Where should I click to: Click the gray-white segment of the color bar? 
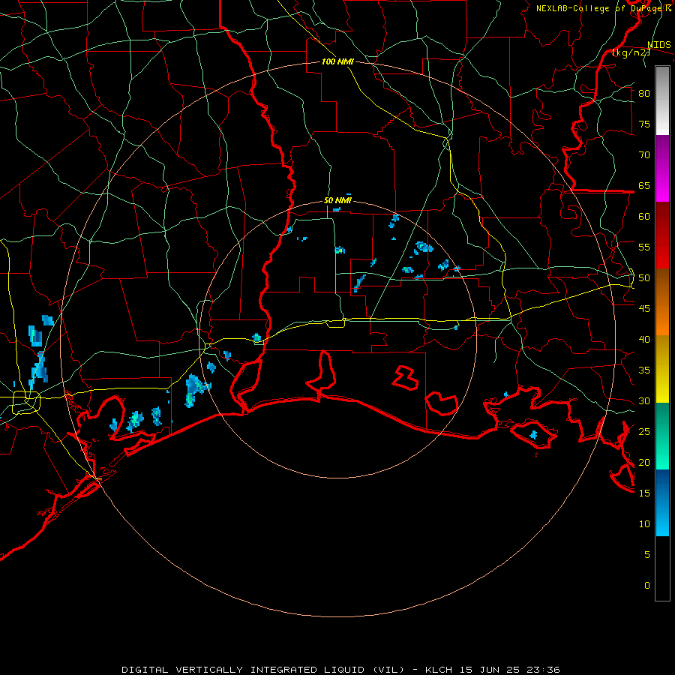pos(662,101)
